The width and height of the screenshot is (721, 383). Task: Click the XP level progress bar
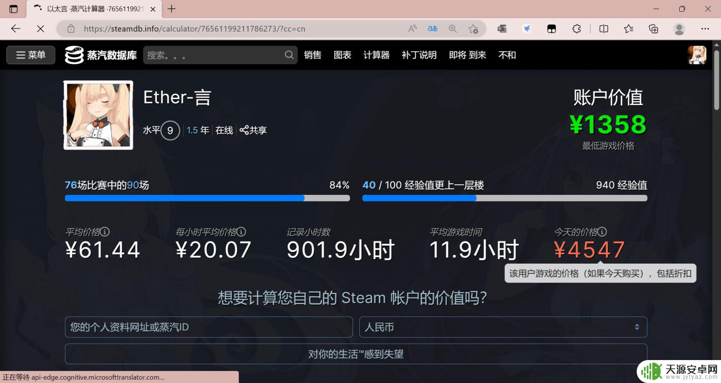[505, 198]
